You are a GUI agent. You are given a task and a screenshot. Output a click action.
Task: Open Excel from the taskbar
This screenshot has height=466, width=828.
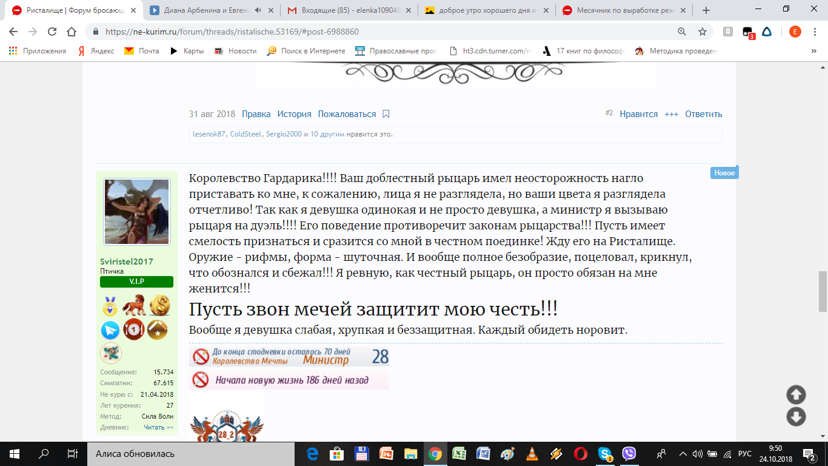tap(459, 453)
